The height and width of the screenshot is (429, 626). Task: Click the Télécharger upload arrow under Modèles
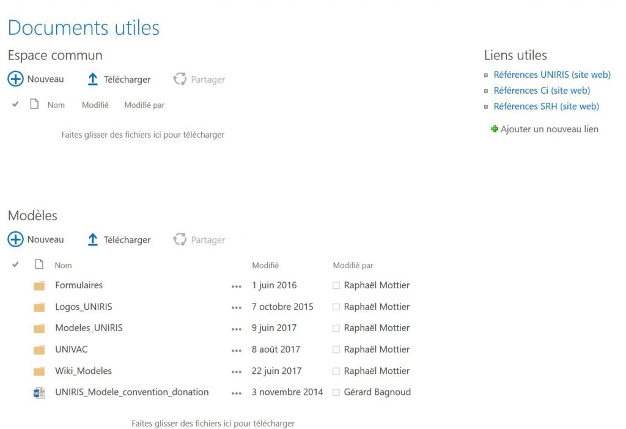[x=93, y=240]
